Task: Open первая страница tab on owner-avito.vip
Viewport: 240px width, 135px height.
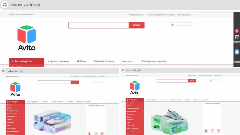Action: [58, 61]
